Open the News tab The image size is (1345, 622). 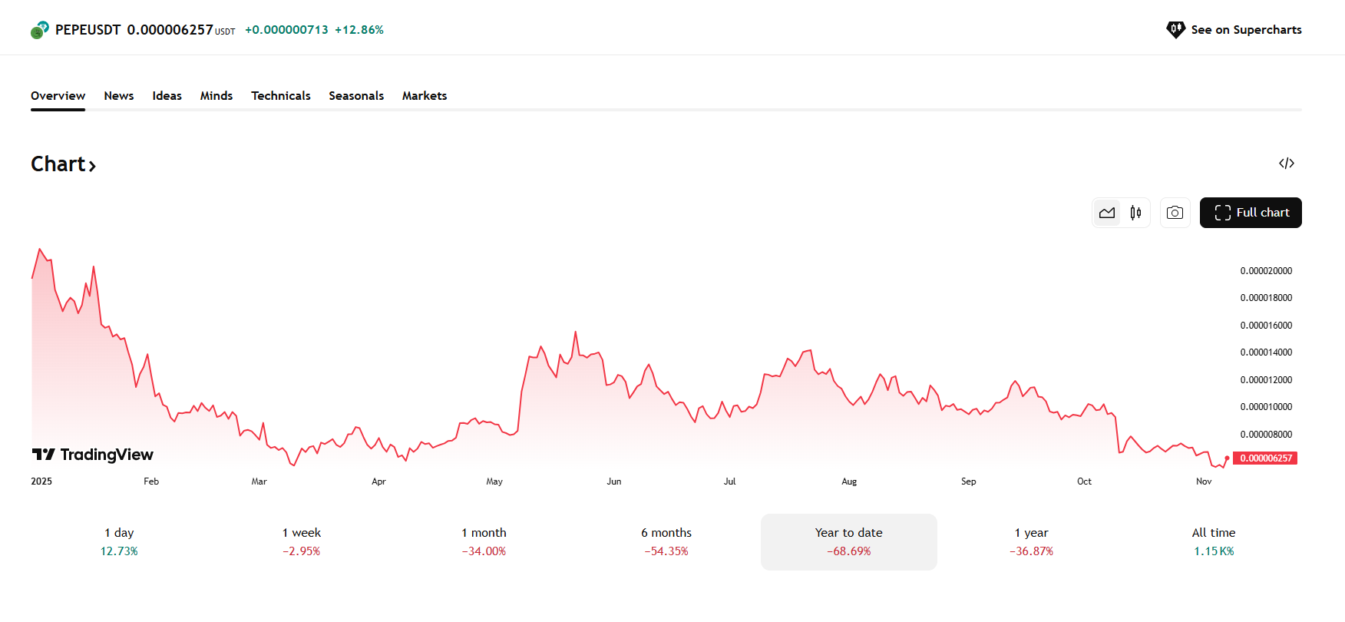pos(119,96)
